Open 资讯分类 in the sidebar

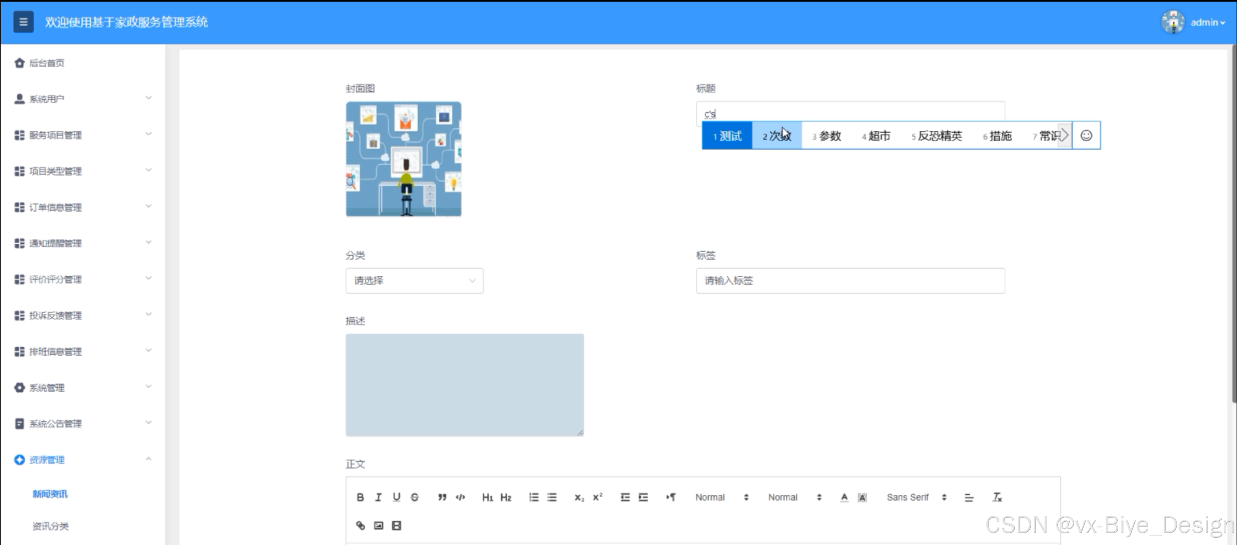tap(50, 526)
